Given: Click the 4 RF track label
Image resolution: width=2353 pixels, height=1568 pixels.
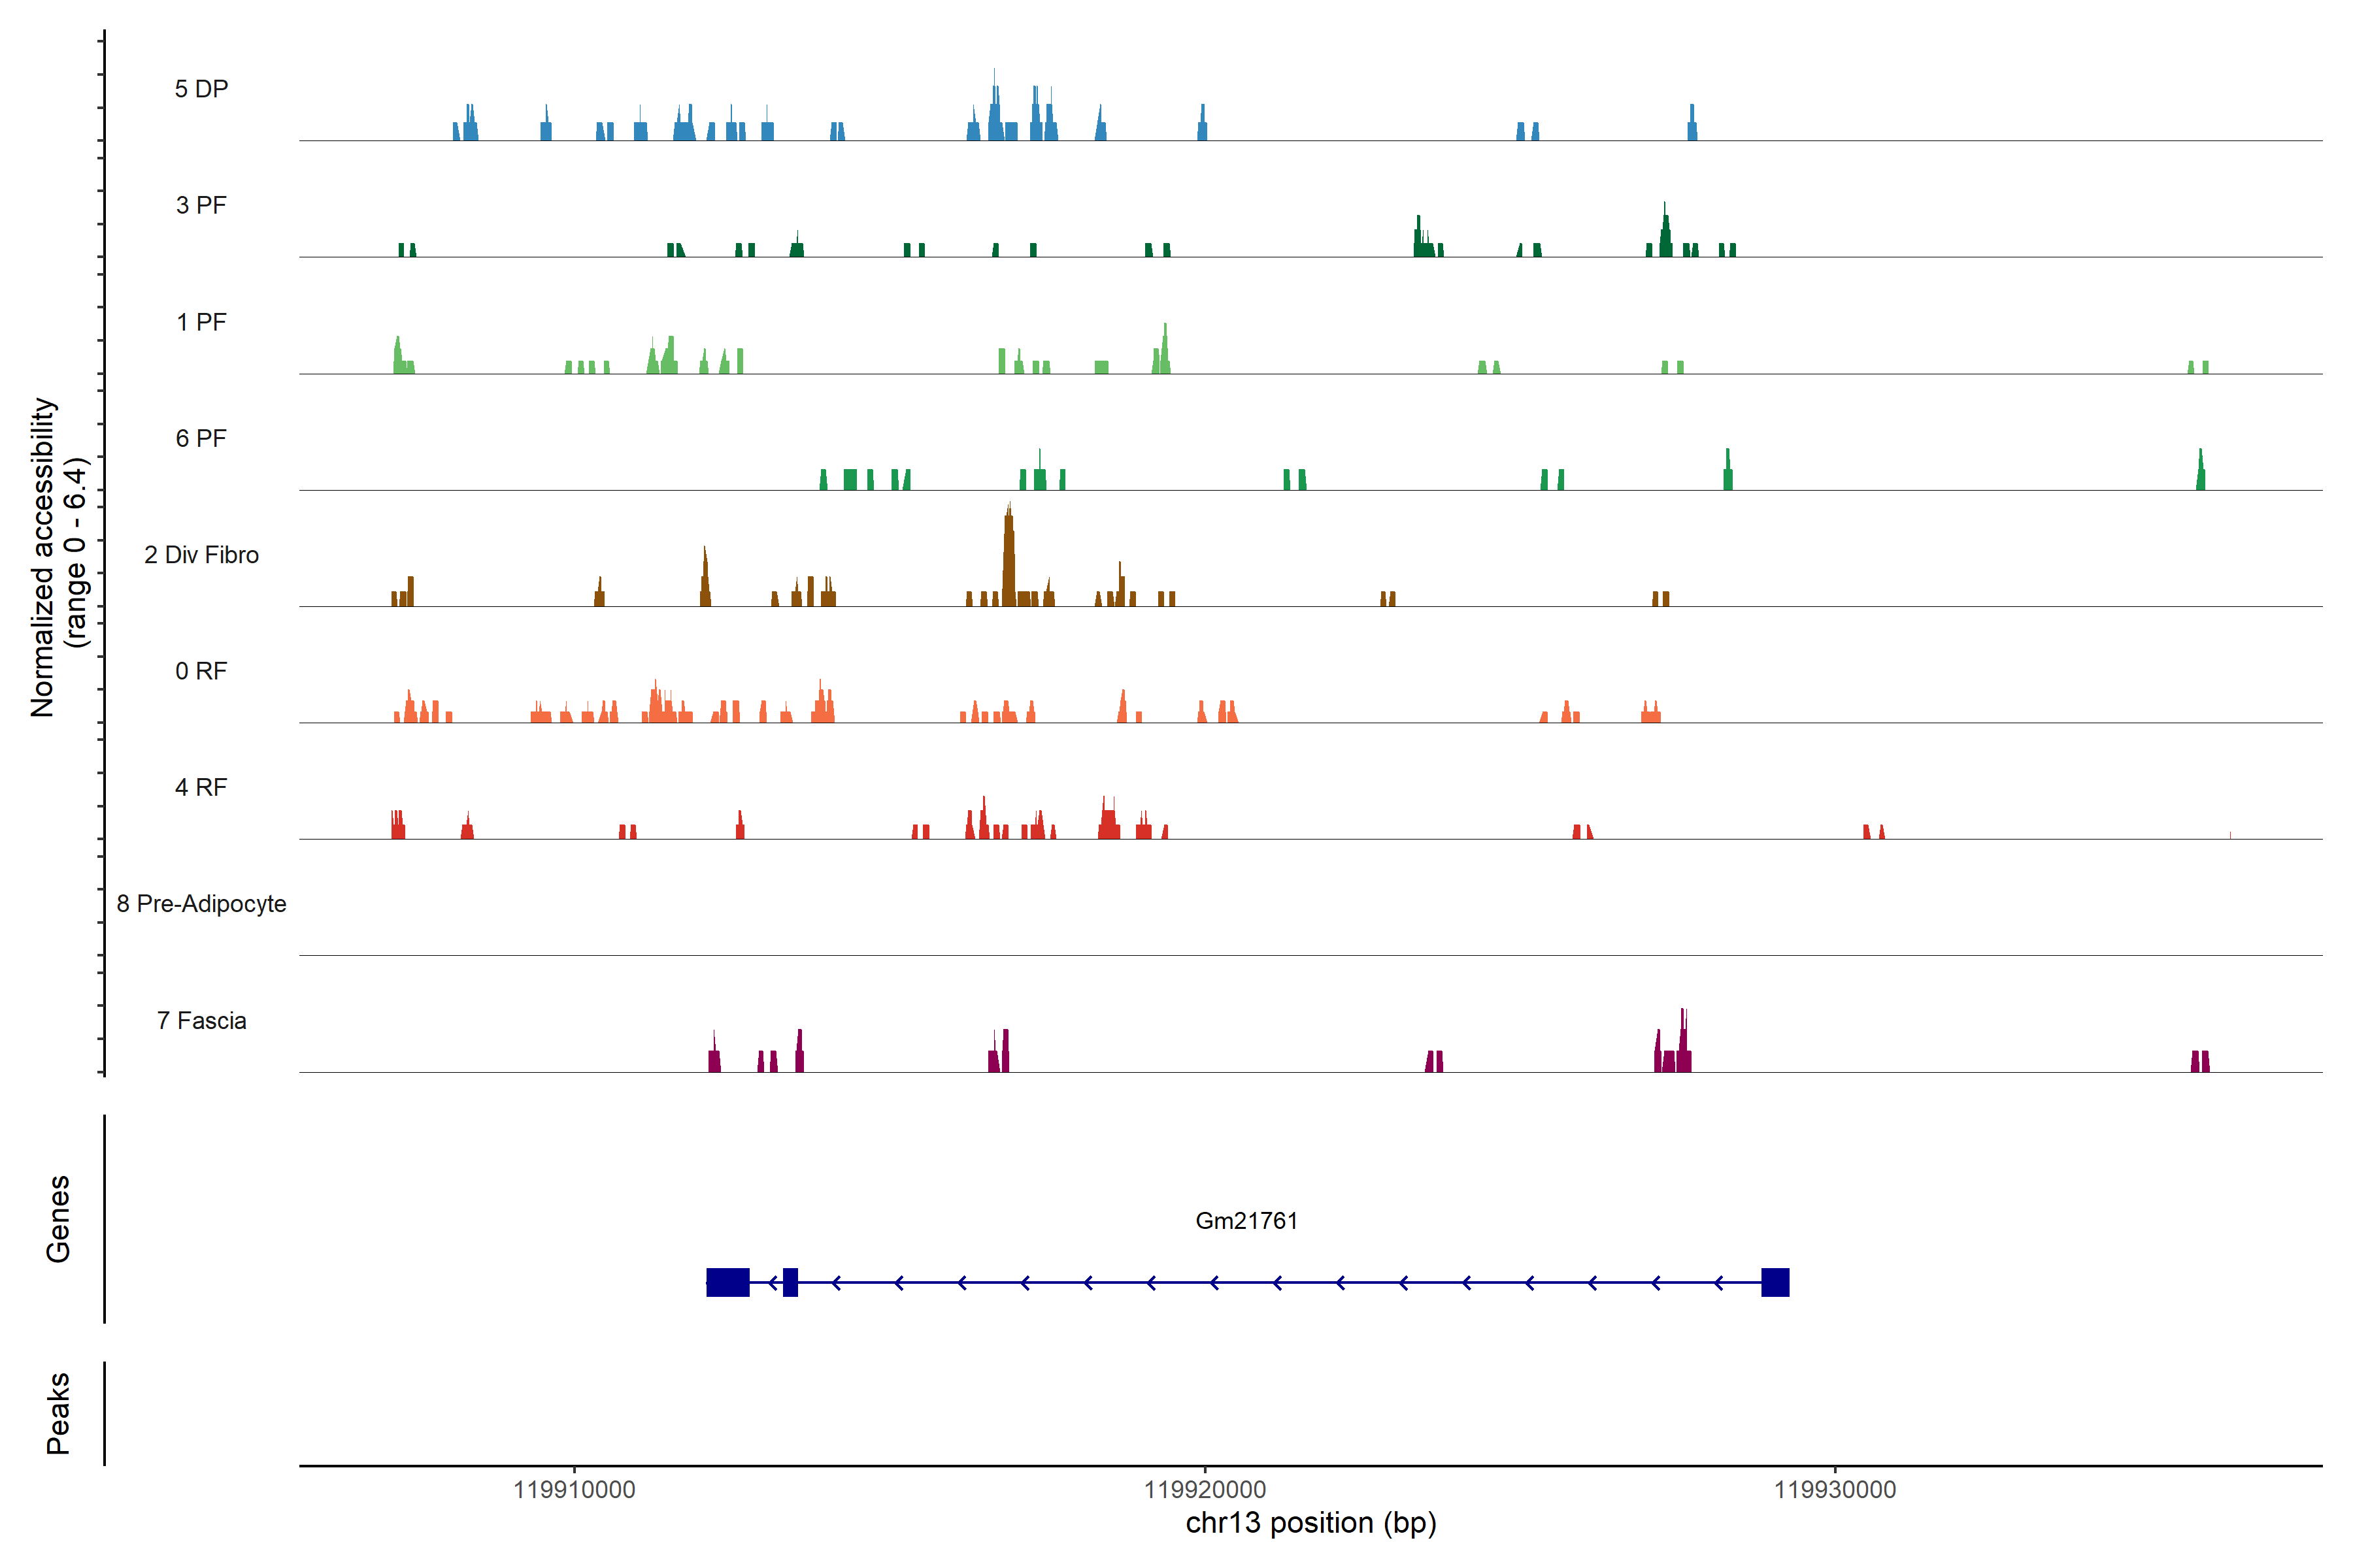Looking at the screenshot, I should tap(201, 787).
